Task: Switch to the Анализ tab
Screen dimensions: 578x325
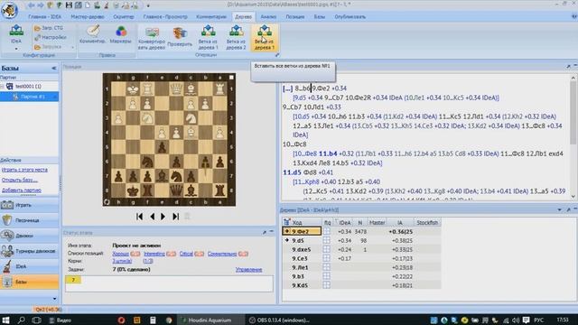Action: click(268, 16)
